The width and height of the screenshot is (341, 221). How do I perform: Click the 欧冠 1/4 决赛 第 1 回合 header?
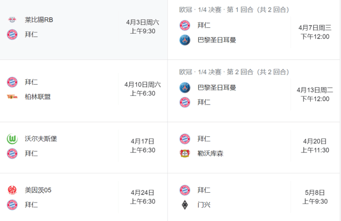[234, 9]
